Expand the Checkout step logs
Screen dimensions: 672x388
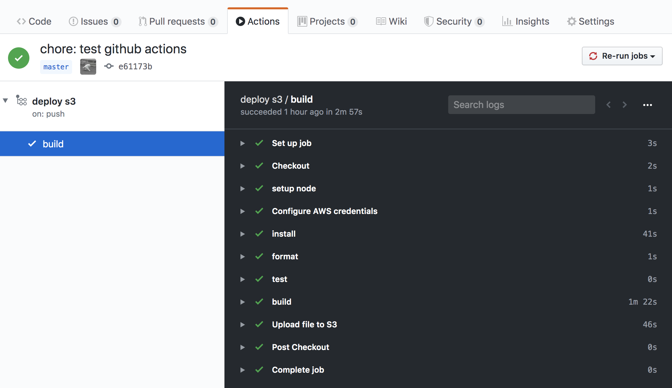pyautogui.click(x=242, y=166)
